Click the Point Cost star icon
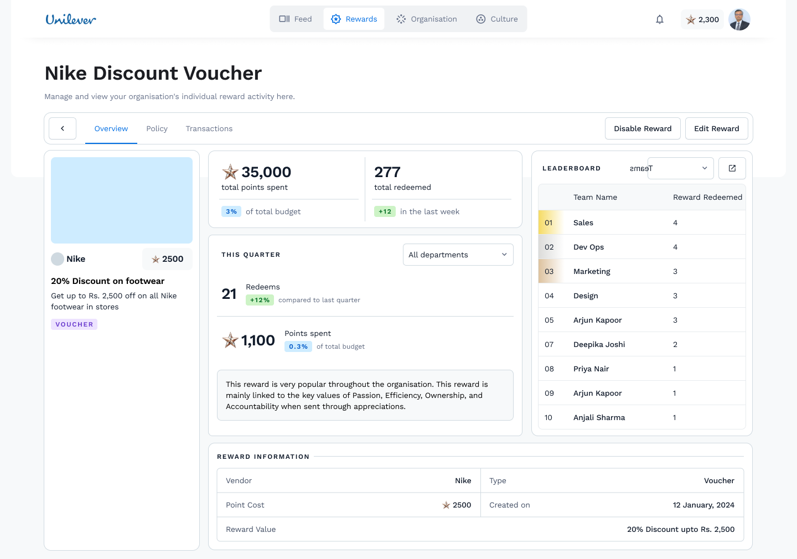 [x=446, y=505]
